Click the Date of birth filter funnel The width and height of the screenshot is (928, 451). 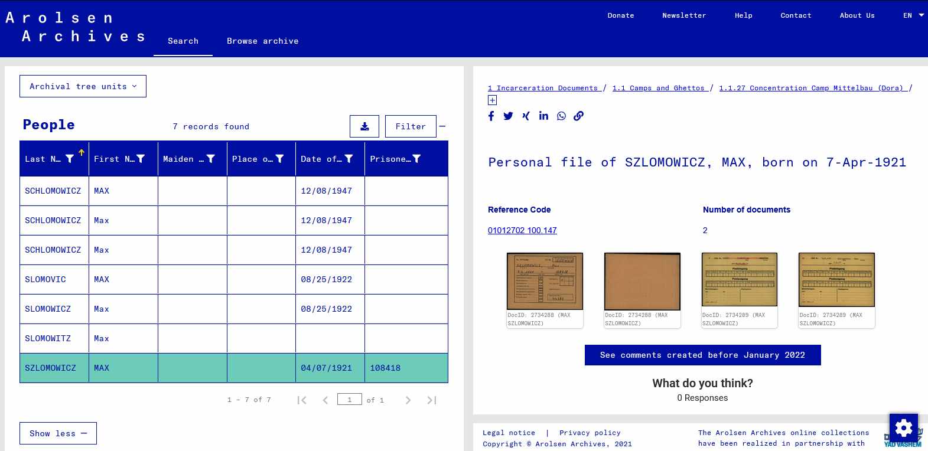pyautogui.click(x=349, y=159)
